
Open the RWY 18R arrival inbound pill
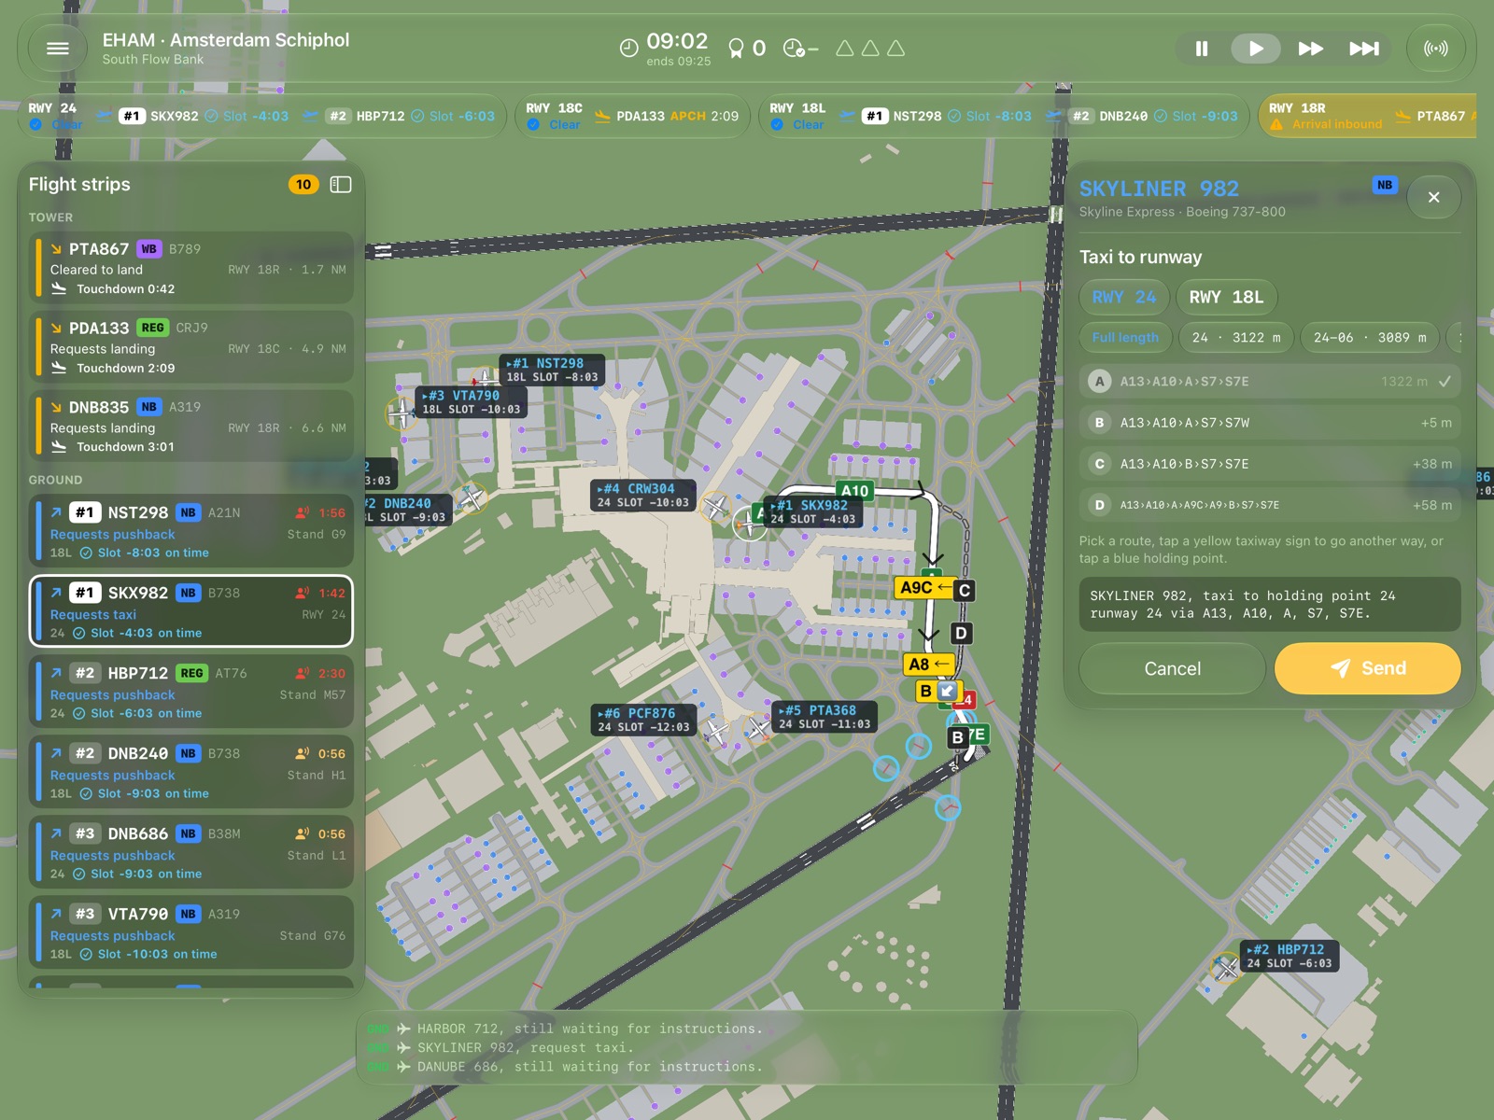point(1367,116)
